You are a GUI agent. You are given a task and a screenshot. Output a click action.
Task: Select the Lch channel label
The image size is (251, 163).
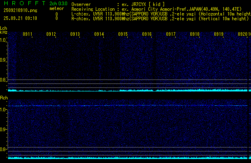click(x=4, y=28)
